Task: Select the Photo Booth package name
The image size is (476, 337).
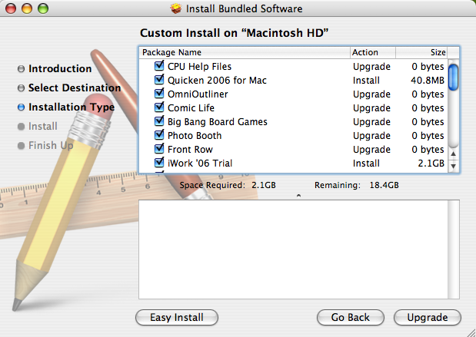Action: [x=195, y=136]
